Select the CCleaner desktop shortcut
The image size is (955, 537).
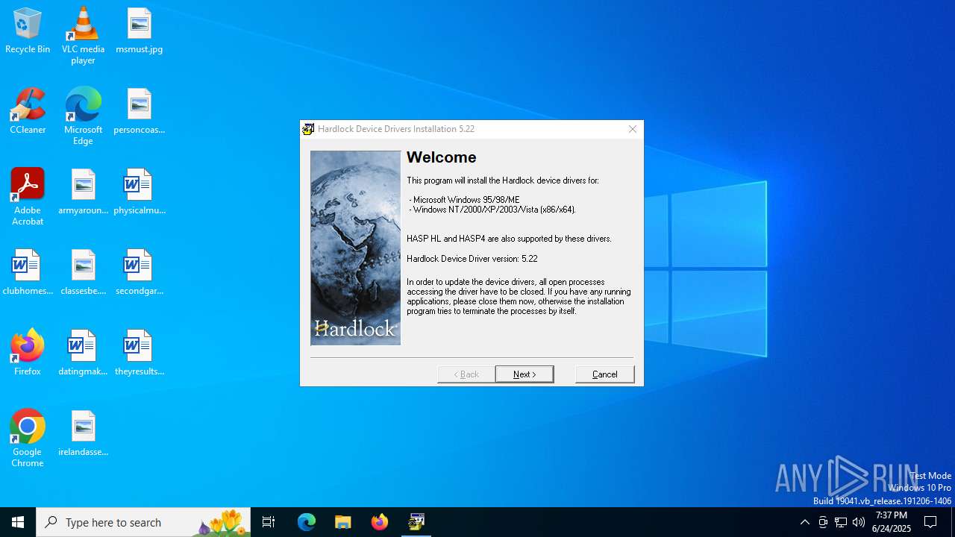(28, 112)
